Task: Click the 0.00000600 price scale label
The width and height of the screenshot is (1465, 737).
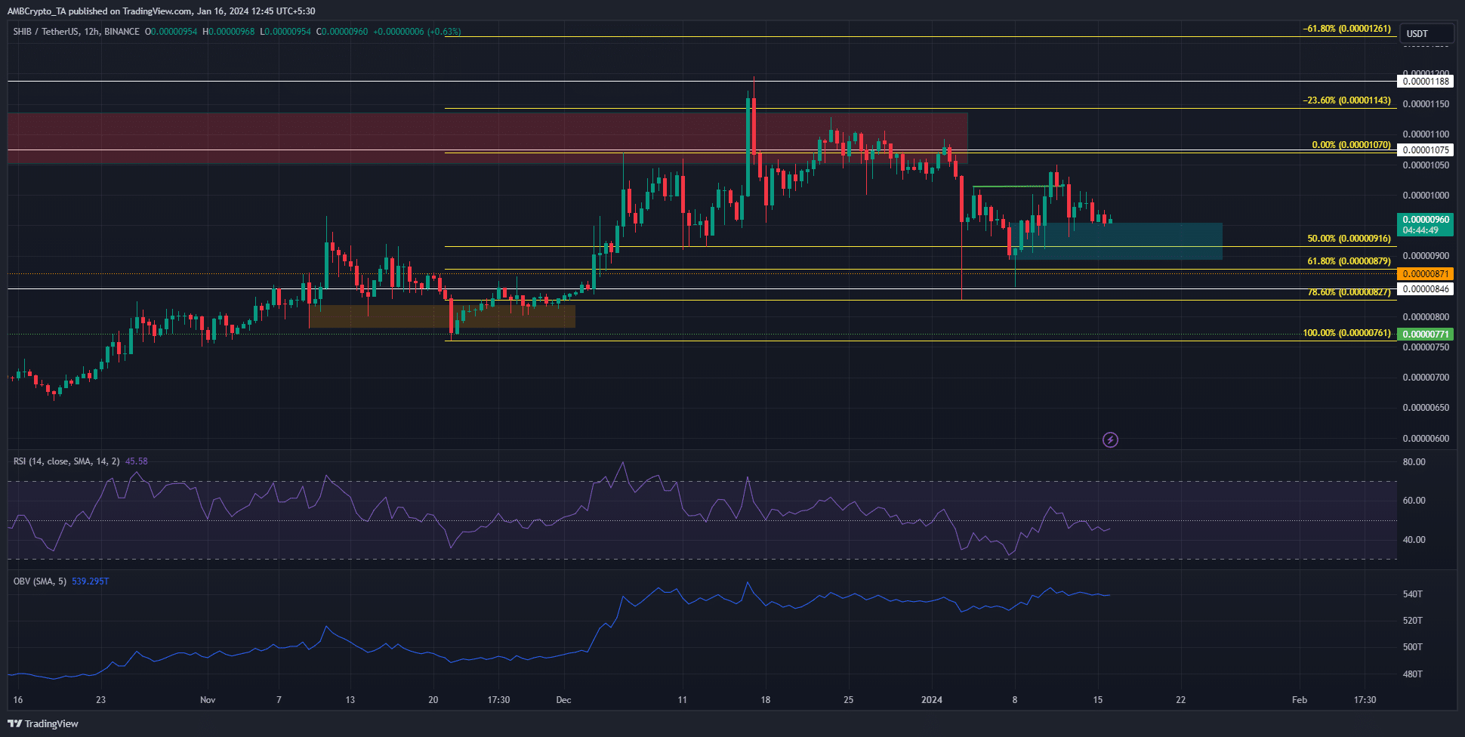Action: (x=1426, y=439)
